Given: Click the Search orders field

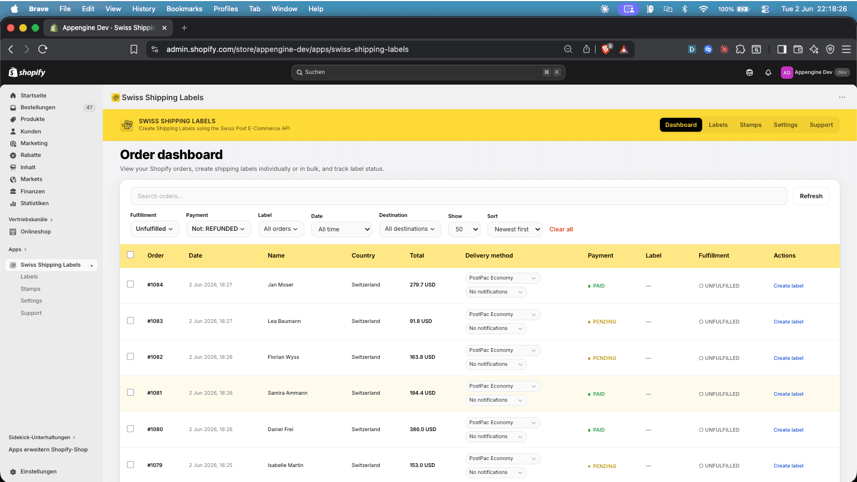Looking at the screenshot, I should coord(458,196).
